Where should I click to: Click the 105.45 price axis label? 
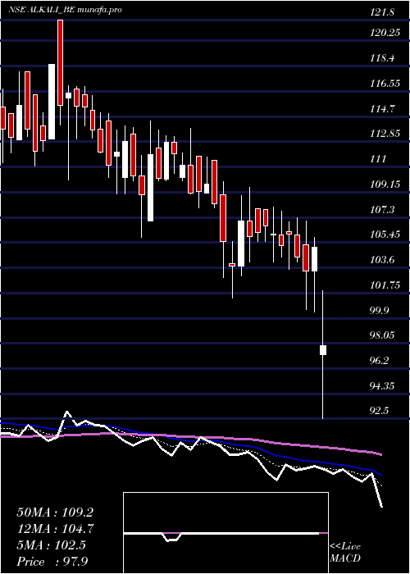[x=385, y=235]
